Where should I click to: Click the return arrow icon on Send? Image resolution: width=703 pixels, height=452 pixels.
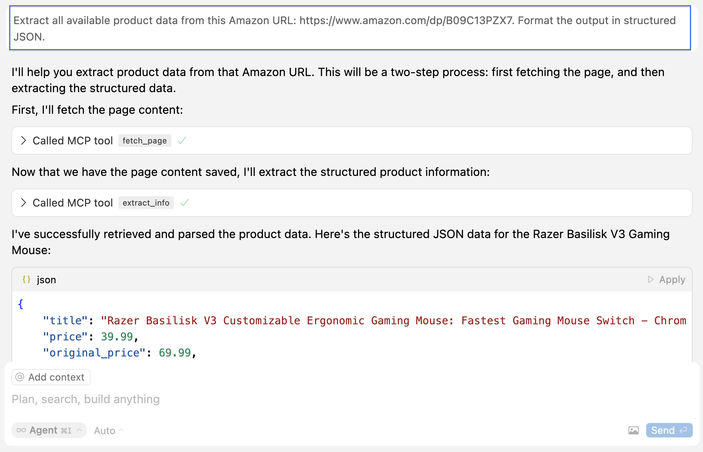point(683,430)
